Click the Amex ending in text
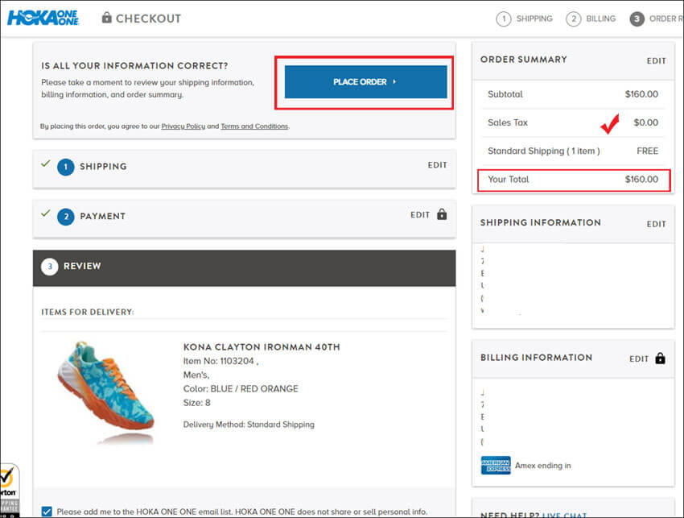 [542, 466]
